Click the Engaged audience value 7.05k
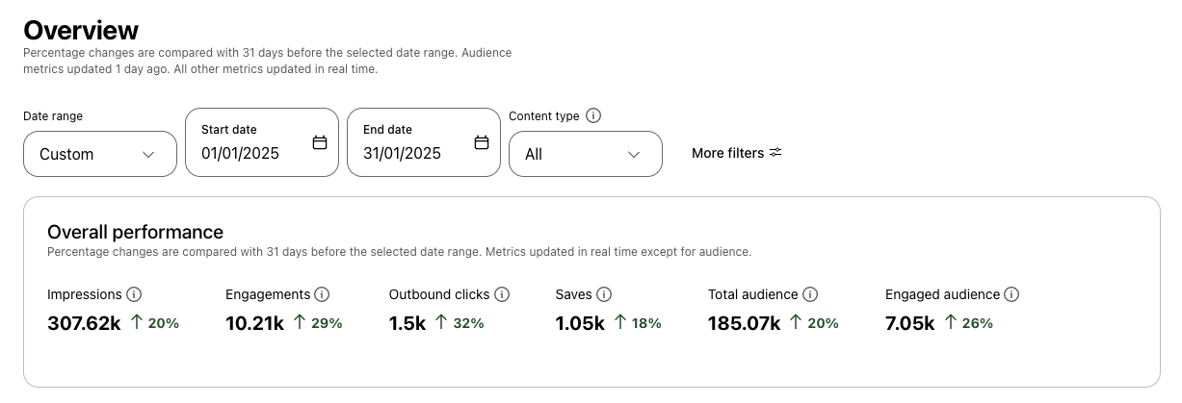The height and width of the screenshot is (403, 1182). coord(910,323)
